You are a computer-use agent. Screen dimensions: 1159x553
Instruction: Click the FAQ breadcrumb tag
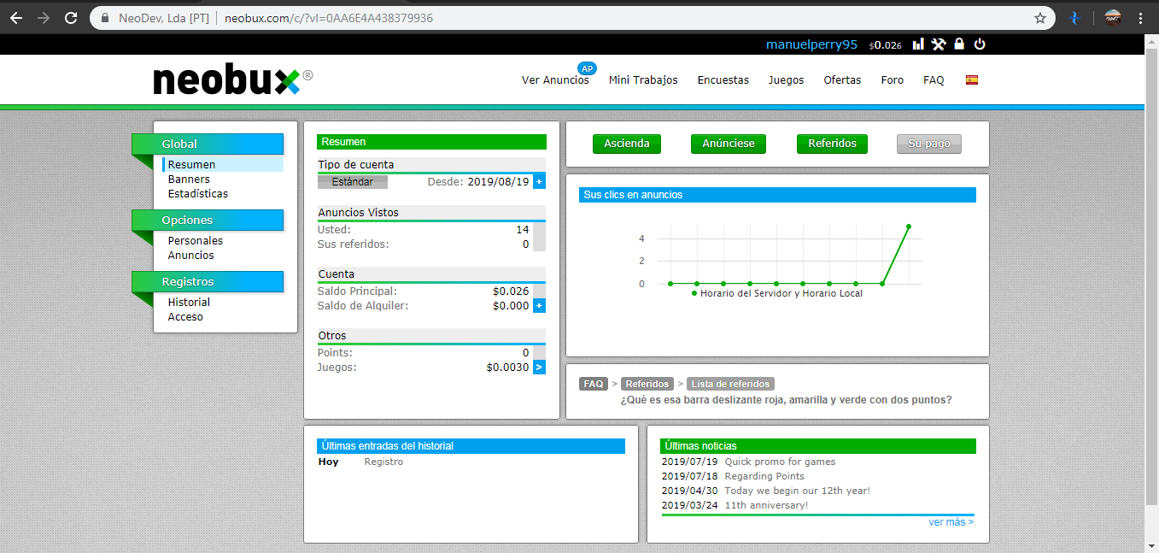tap(594, 384)
